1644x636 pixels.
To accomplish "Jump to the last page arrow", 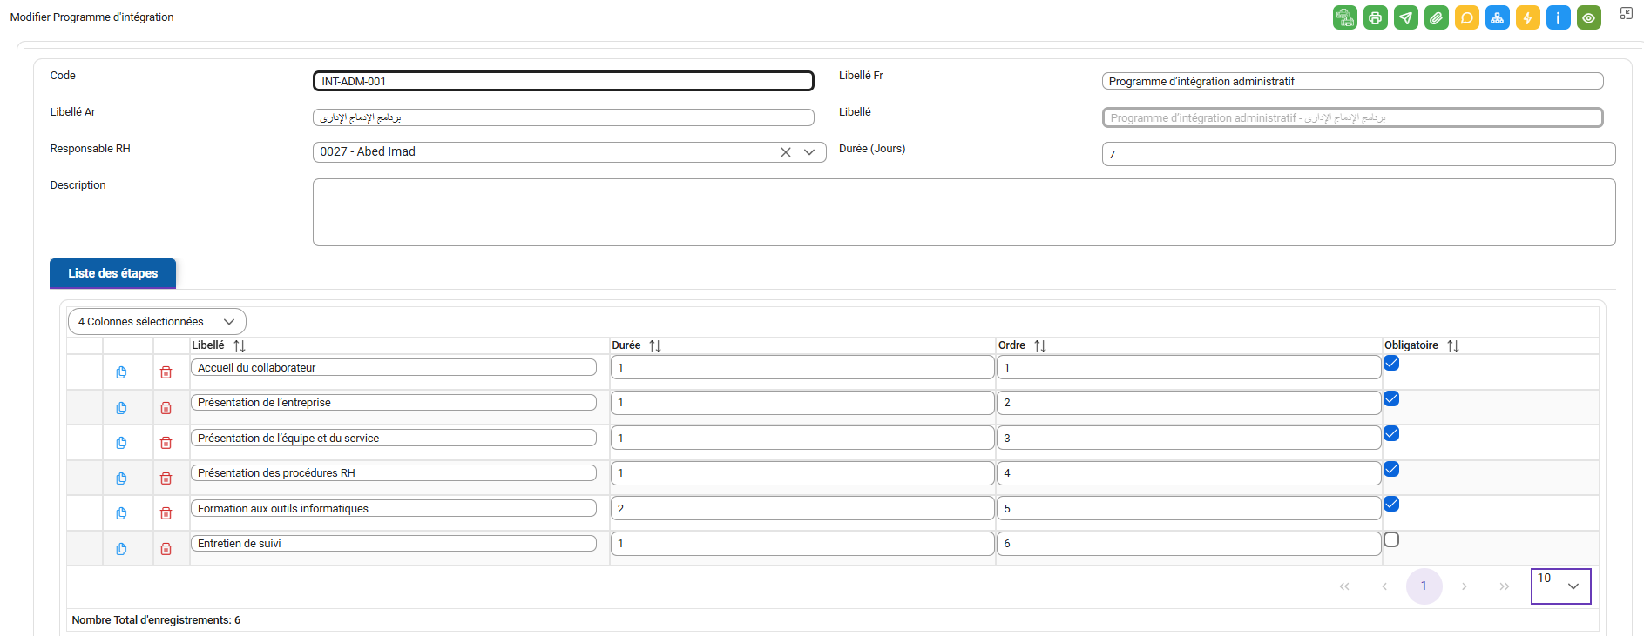I will coord(1505,586).
